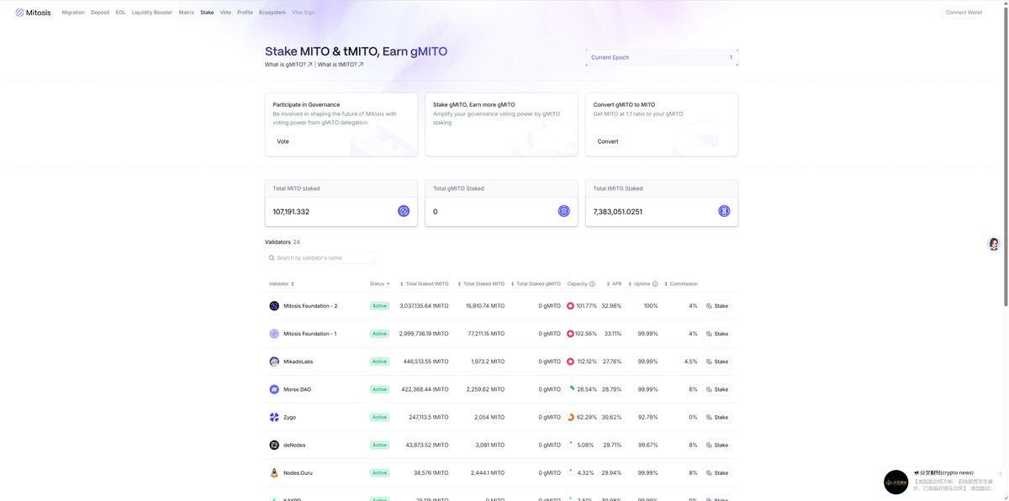Image resolution: width=1009 pixels, height=501 pixels.
Task: Click the Mitosis Foundation - 2 validator logo
Action: pos(274,306)
